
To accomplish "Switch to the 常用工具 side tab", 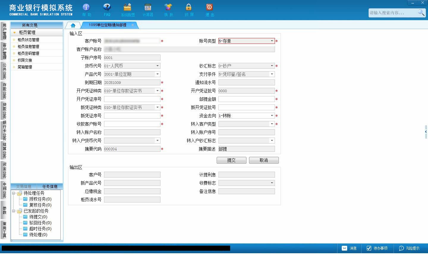I will coord(4,230).
